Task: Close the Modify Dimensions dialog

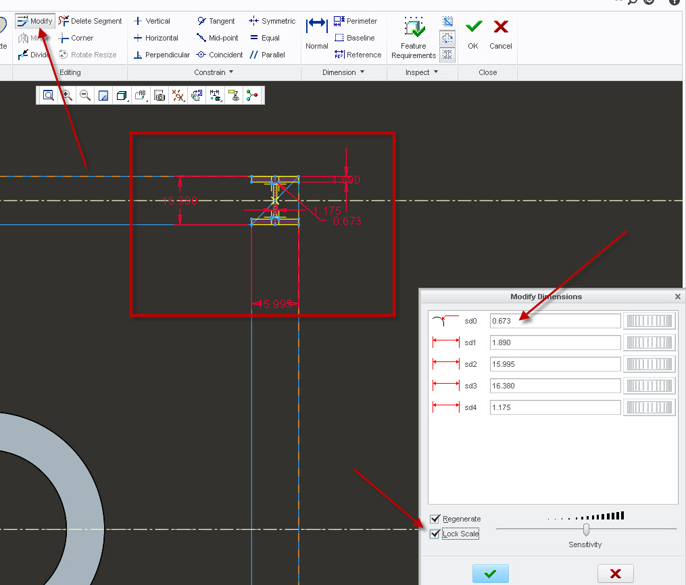Action: coord(678,297)
